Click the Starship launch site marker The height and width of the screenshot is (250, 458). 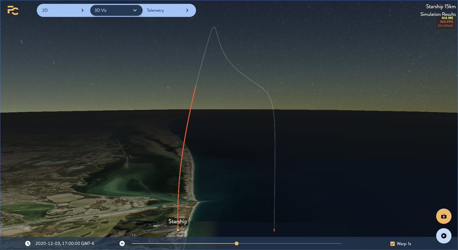pos(178,229)
